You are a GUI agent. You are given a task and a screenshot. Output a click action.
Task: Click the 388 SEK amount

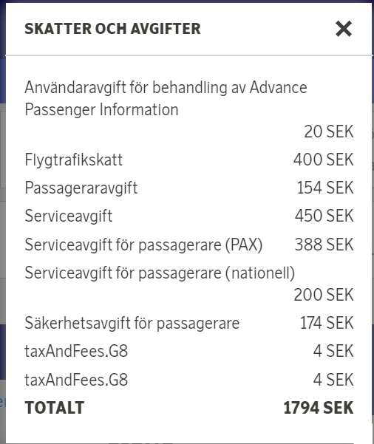(324, 245)
